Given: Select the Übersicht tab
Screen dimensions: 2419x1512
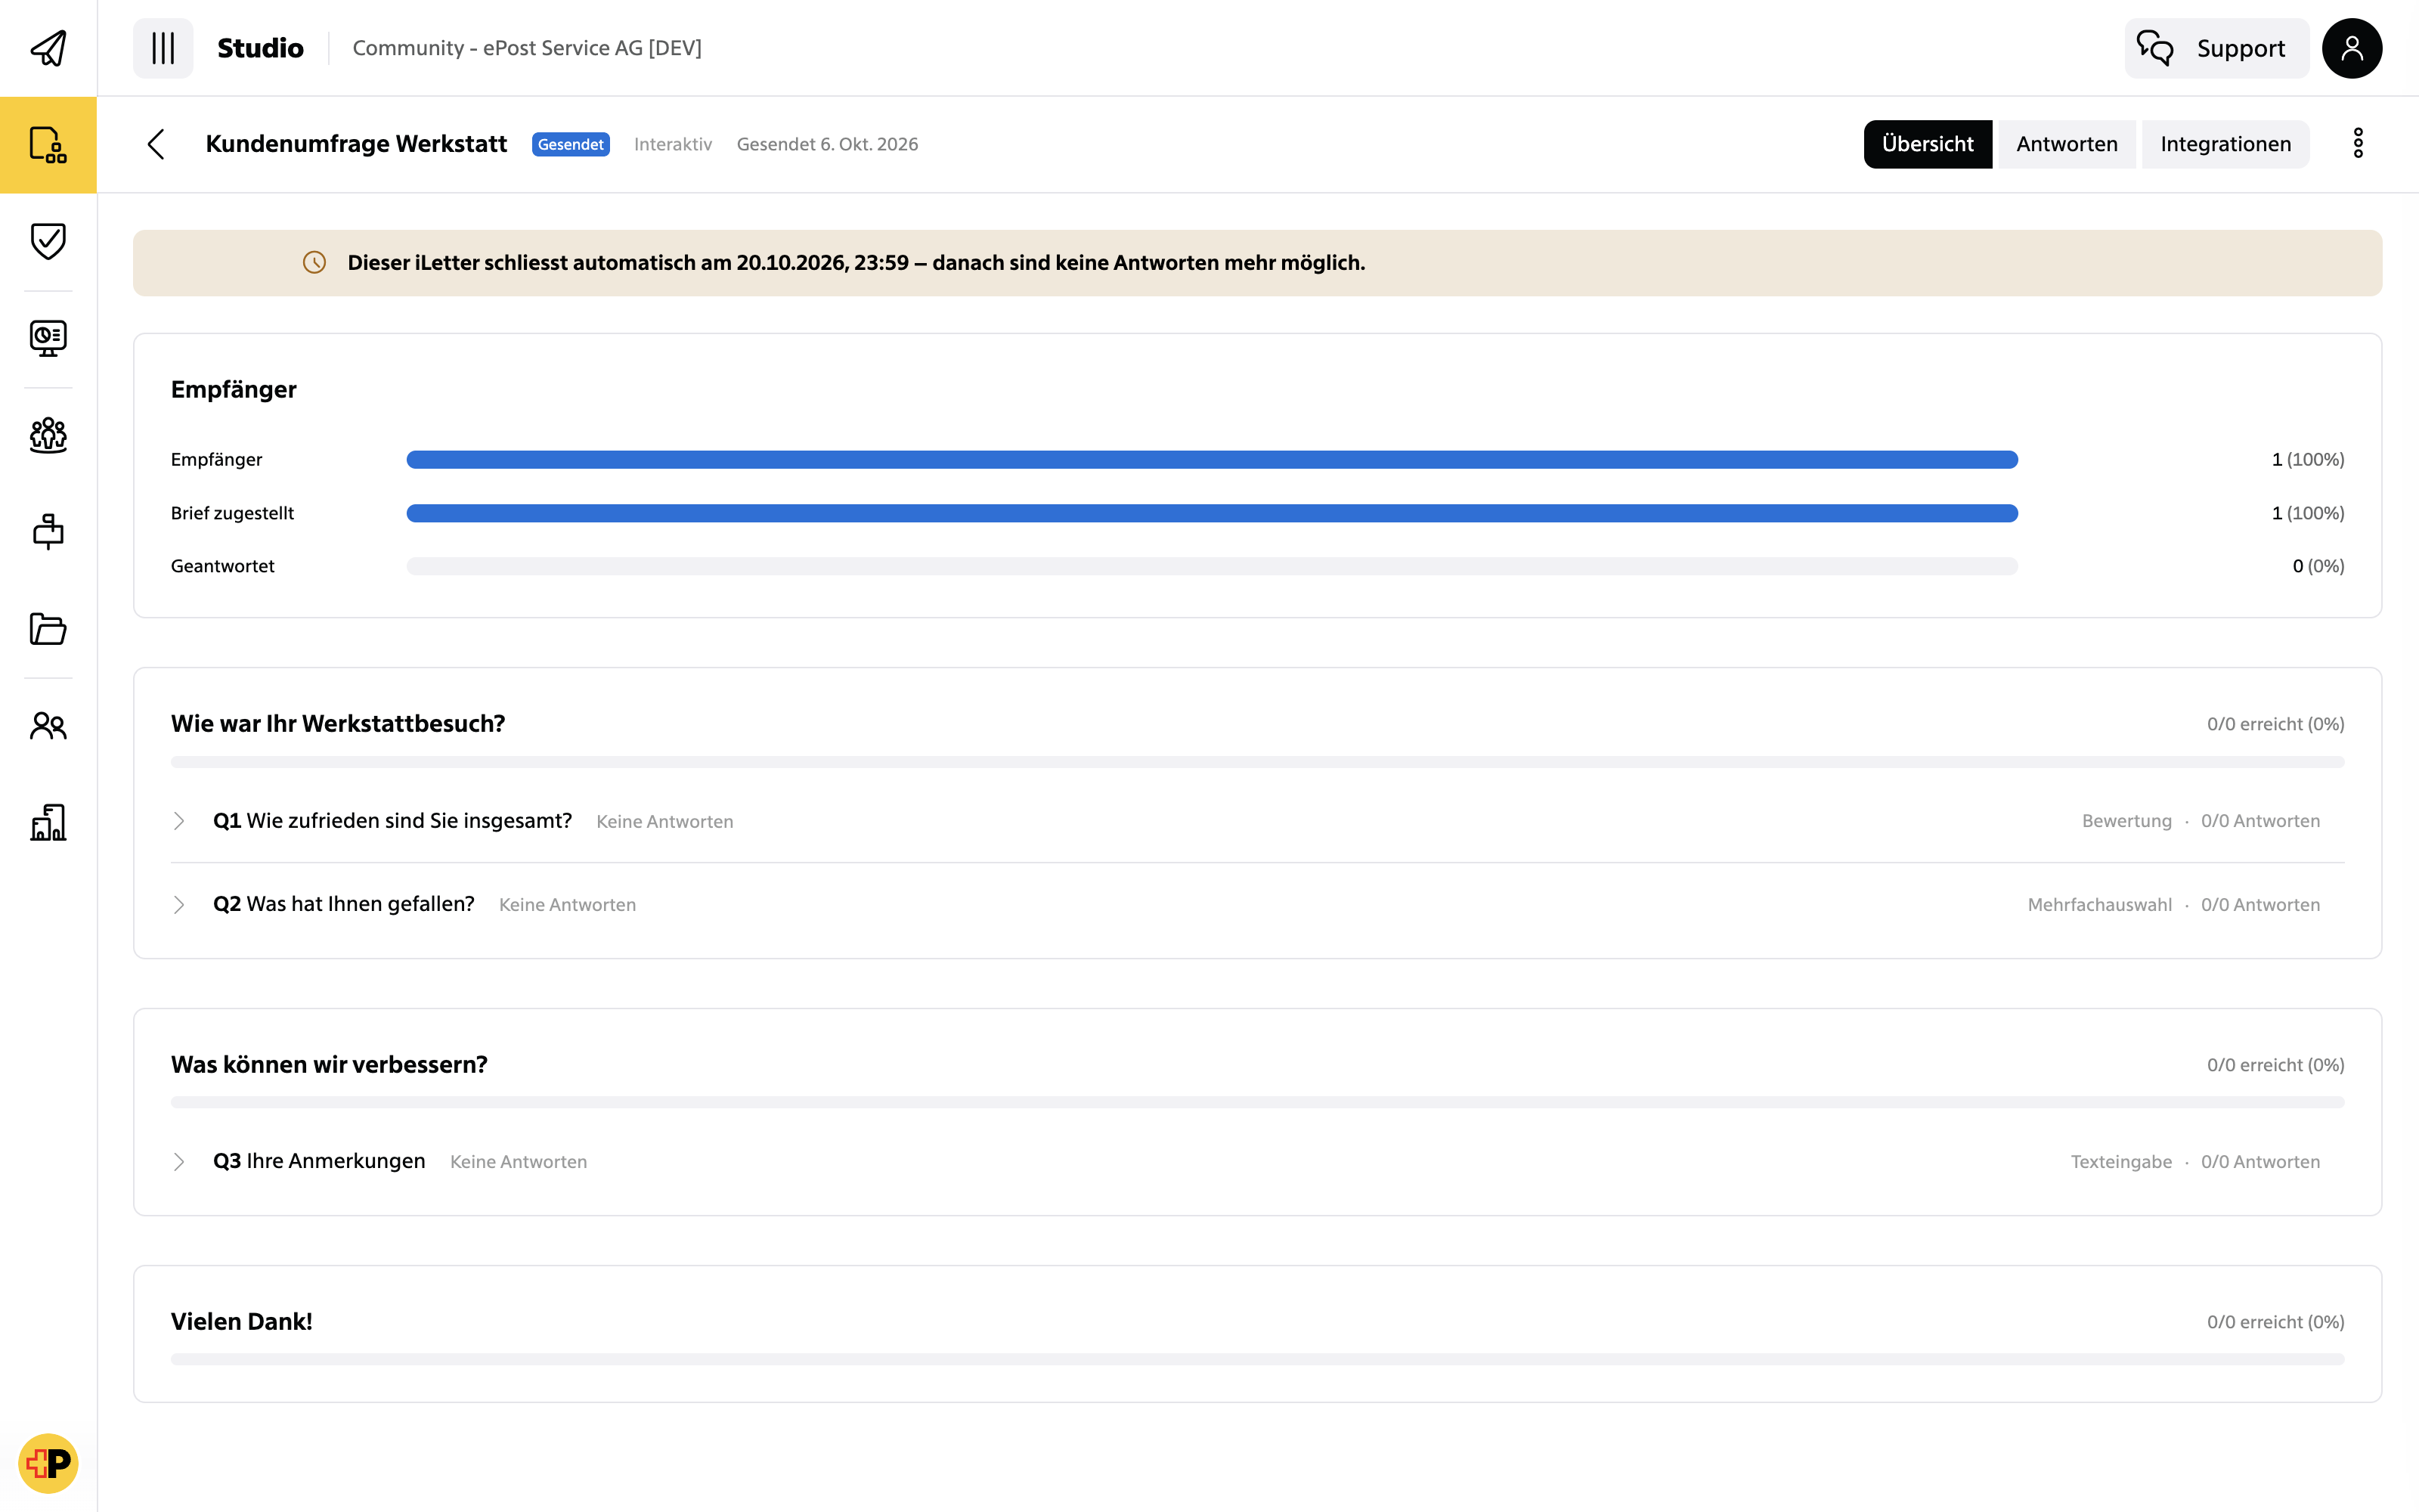Looking at the screenshot, I should tap(1927, 144).
